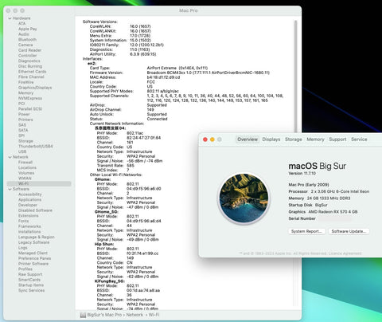
Task: Select Audio in the sidebar
Action: tap(24, 34)
